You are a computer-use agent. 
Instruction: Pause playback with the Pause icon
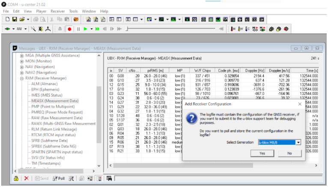tap(78, 29)
